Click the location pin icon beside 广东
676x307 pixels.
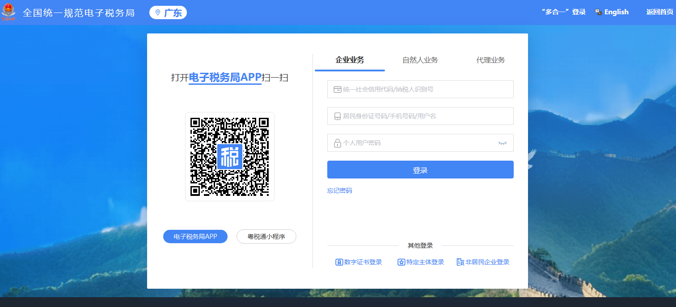tap(157, 12)
